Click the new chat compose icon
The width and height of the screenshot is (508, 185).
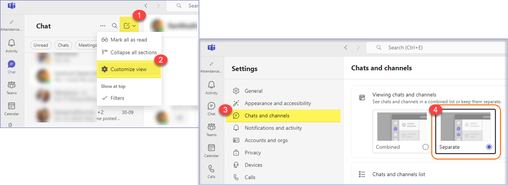tap(127, 26)
